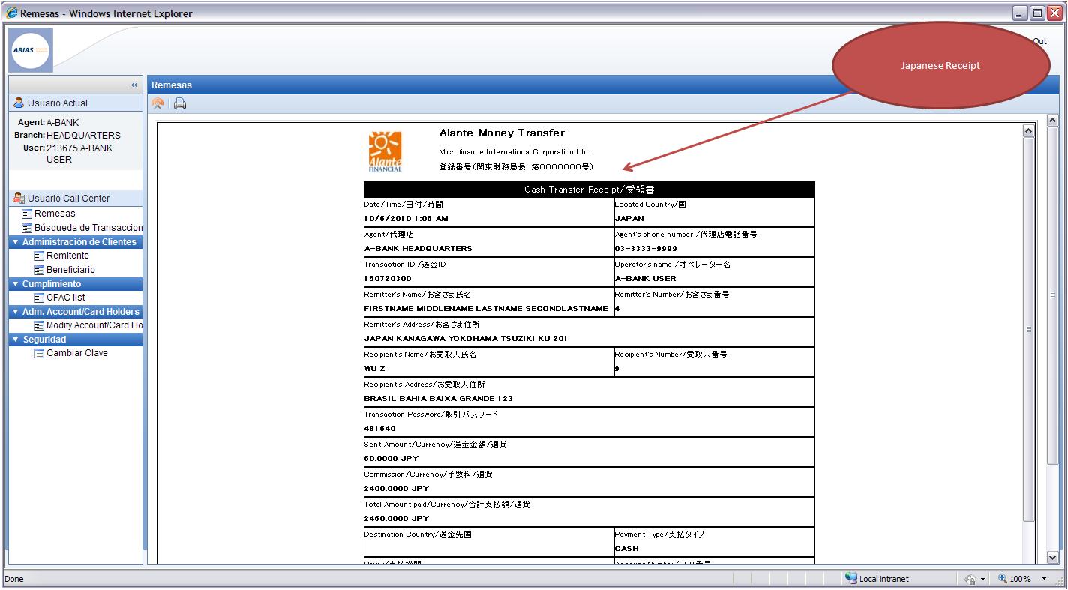
Task: Open Remesas in the sidebar menu
Action: click(55, 214)
